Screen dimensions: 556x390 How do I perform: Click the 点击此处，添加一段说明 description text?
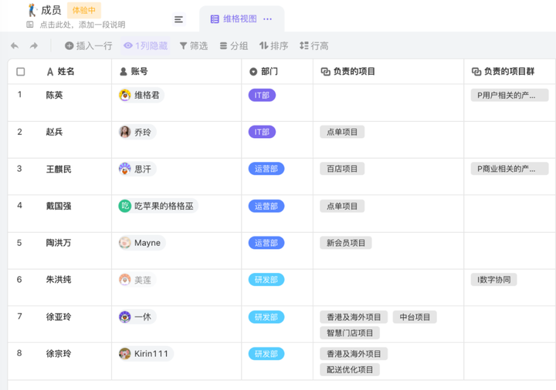[83, 25]
